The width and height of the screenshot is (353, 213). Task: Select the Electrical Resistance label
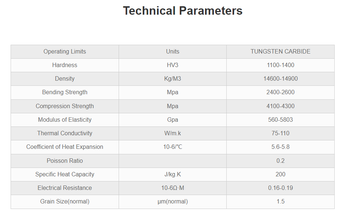pos(65,188)
